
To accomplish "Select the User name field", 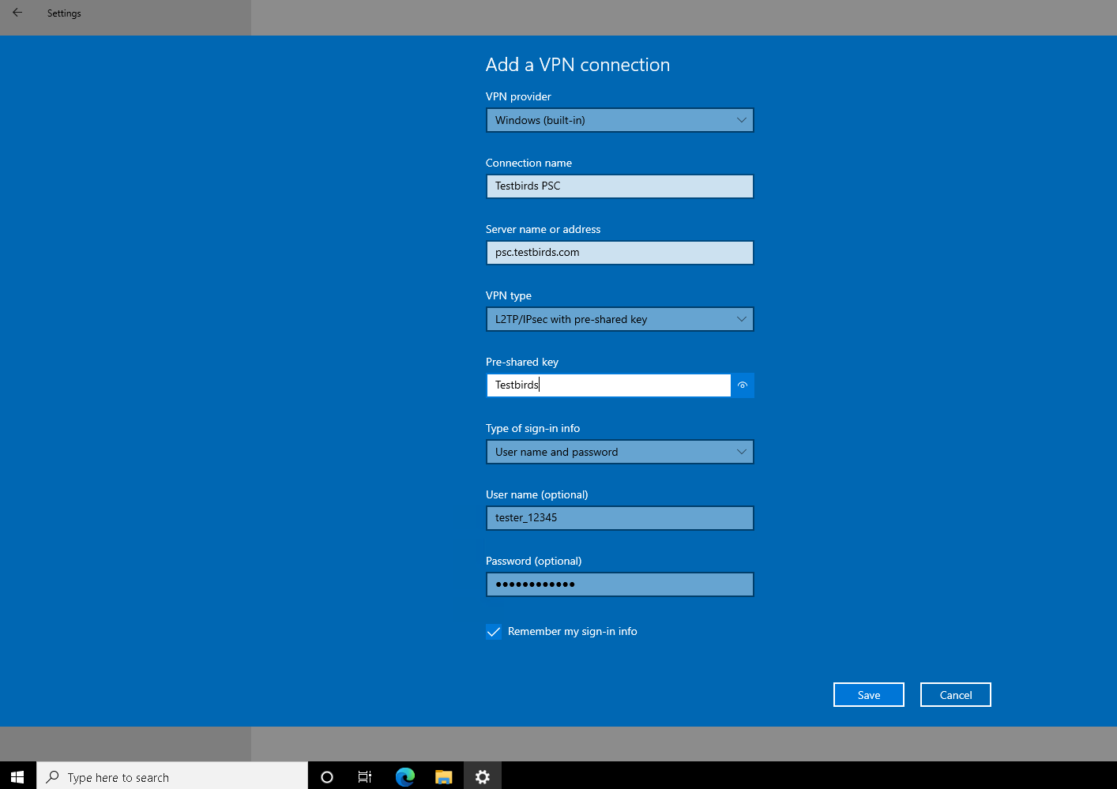I will pos(620,518).
